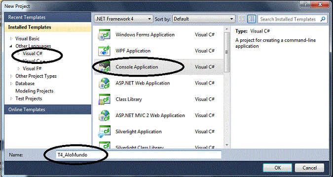Switch to medium icons list view

(x=252, y=19)
